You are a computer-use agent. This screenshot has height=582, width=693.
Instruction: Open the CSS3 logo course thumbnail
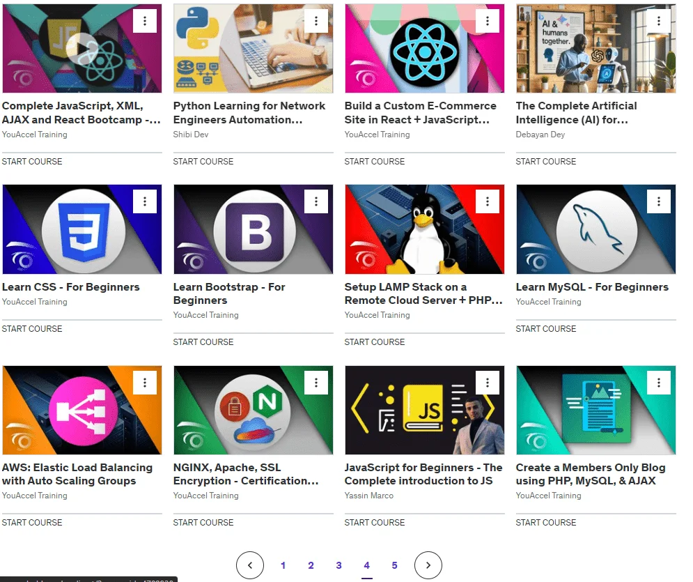tap(82, 229)
